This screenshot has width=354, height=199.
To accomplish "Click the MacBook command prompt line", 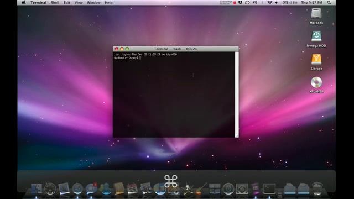I will pyautogui.click(x=127, y=58).
